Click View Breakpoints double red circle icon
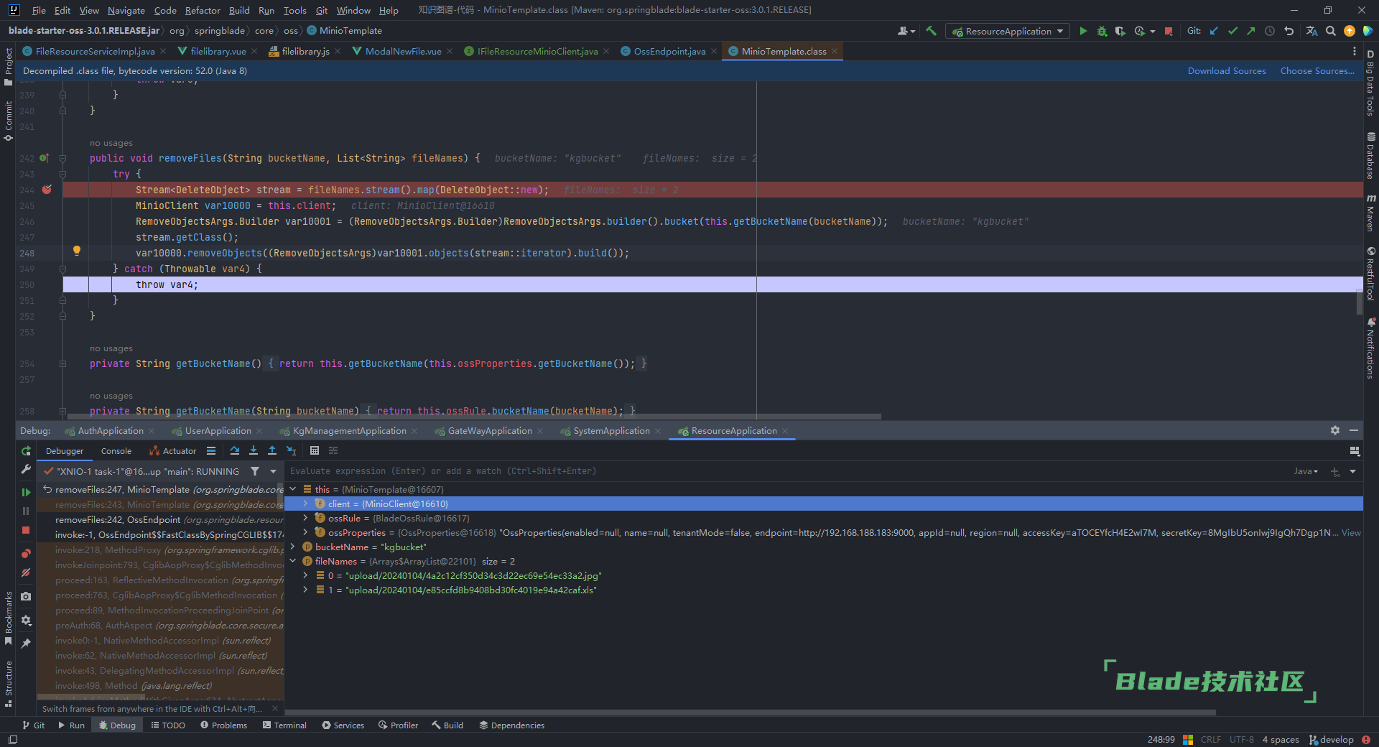1379x747 pixels. [26, 553]
